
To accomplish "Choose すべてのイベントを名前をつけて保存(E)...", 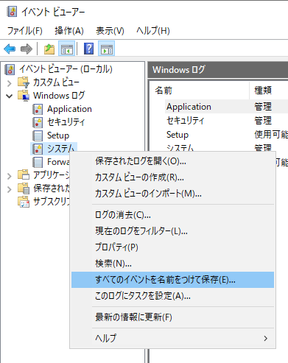I will 172,280.
